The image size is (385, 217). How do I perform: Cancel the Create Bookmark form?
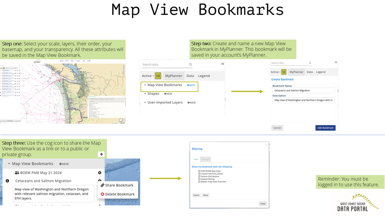pos(277,128)
